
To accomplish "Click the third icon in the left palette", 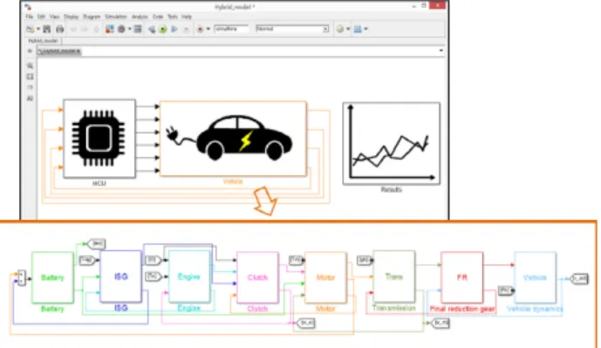I will click(30, 87).
